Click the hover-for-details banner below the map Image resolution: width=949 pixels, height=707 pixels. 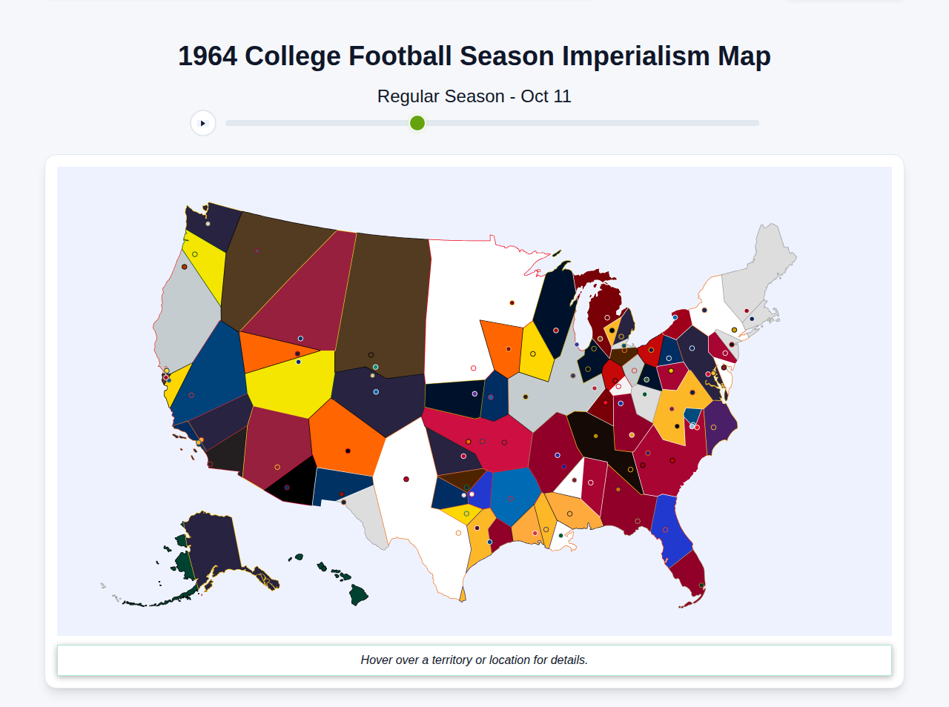(474, 660)
